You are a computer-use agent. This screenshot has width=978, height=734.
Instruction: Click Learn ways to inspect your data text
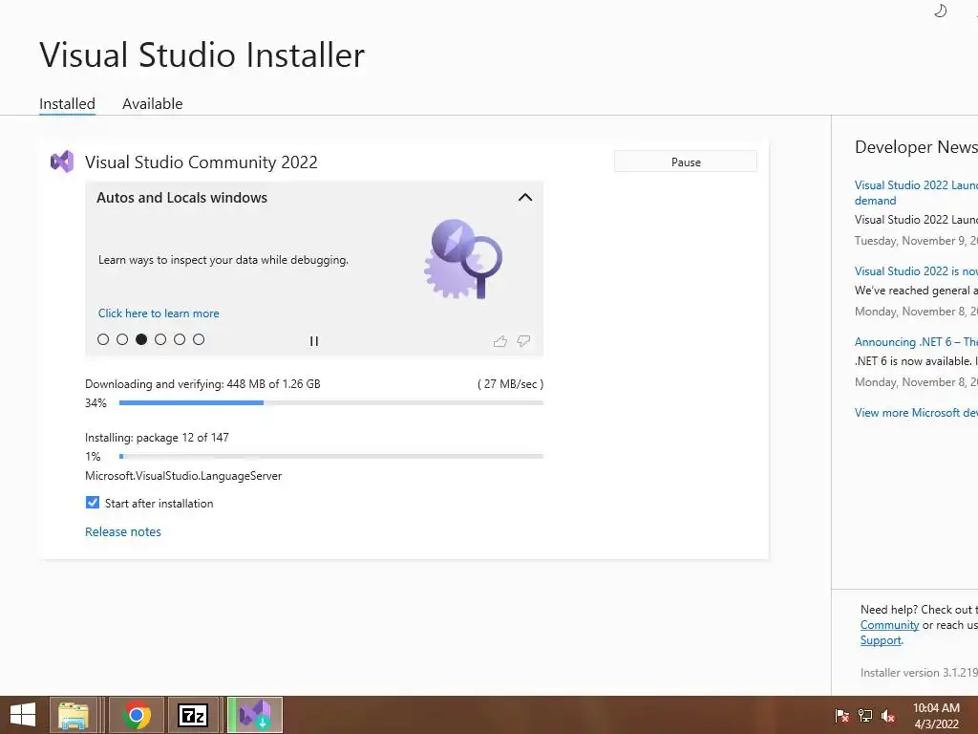coord(223,260)
